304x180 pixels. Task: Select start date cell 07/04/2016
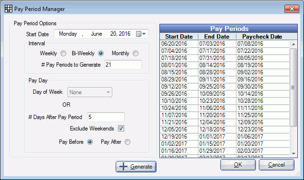(179, 51)
